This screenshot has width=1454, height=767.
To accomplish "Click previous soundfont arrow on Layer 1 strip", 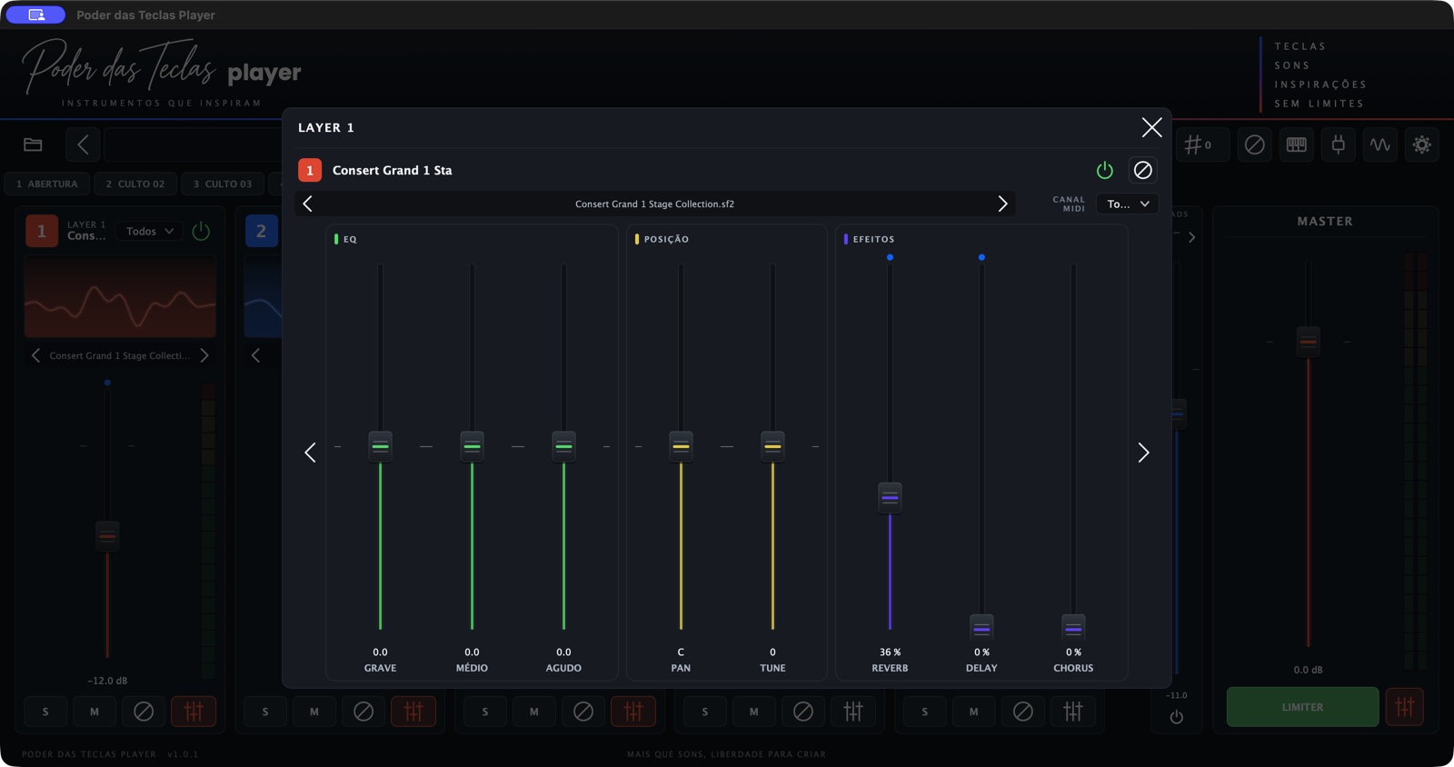I will [x=35, y=355].
